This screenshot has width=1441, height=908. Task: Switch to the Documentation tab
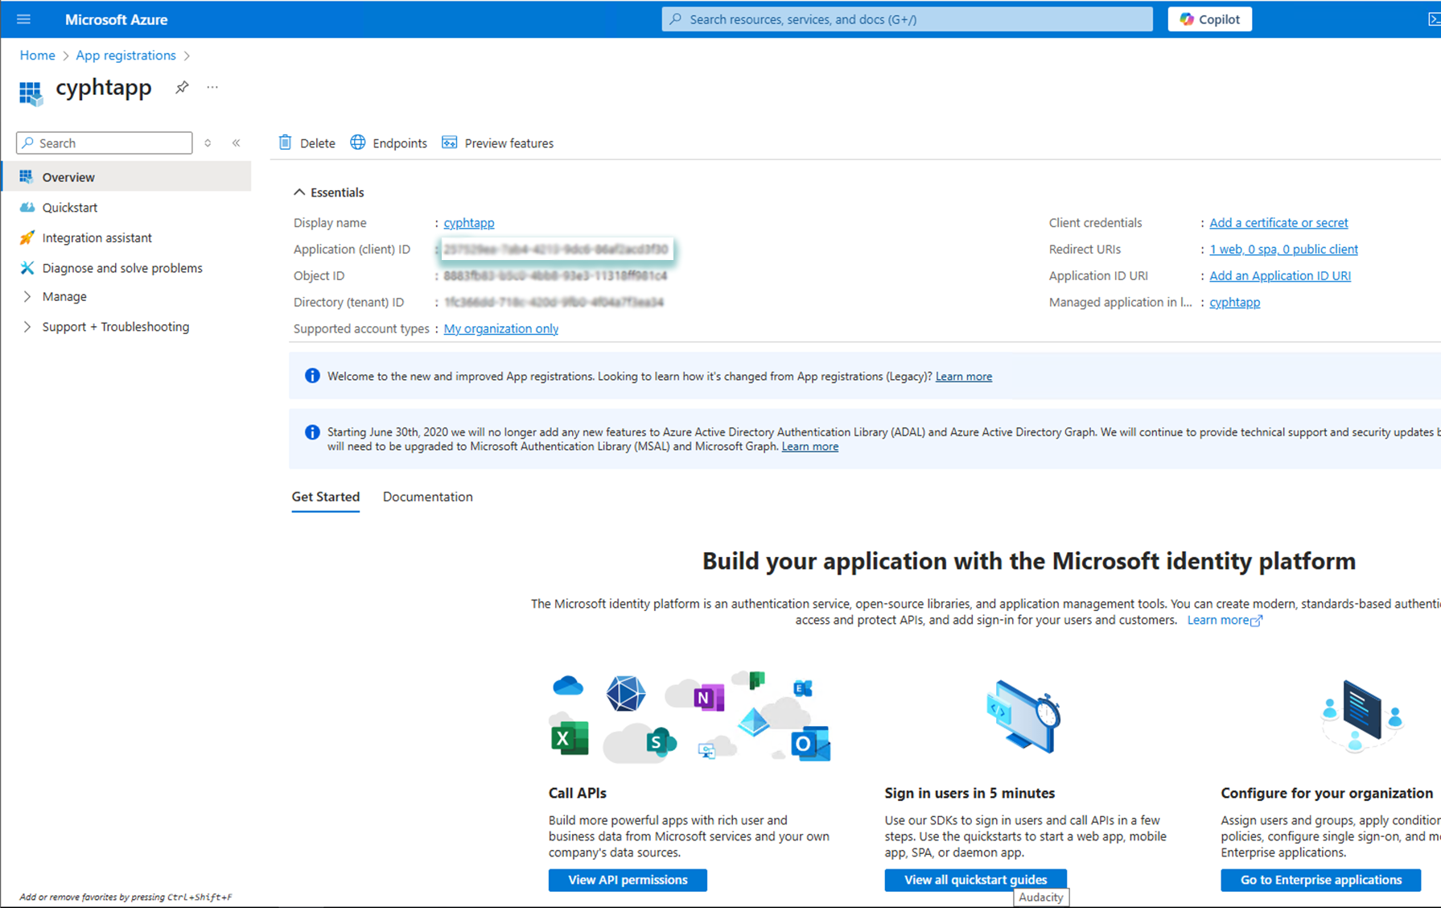(x=427, y=497)
